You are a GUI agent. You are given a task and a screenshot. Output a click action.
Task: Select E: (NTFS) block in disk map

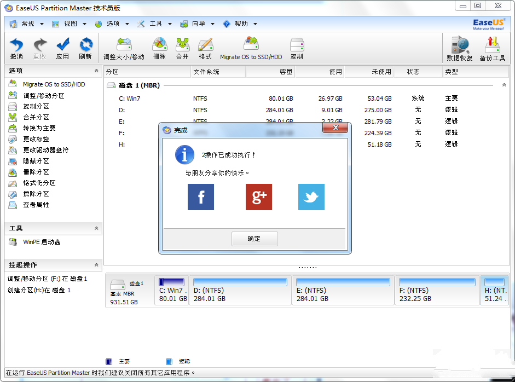343,291
